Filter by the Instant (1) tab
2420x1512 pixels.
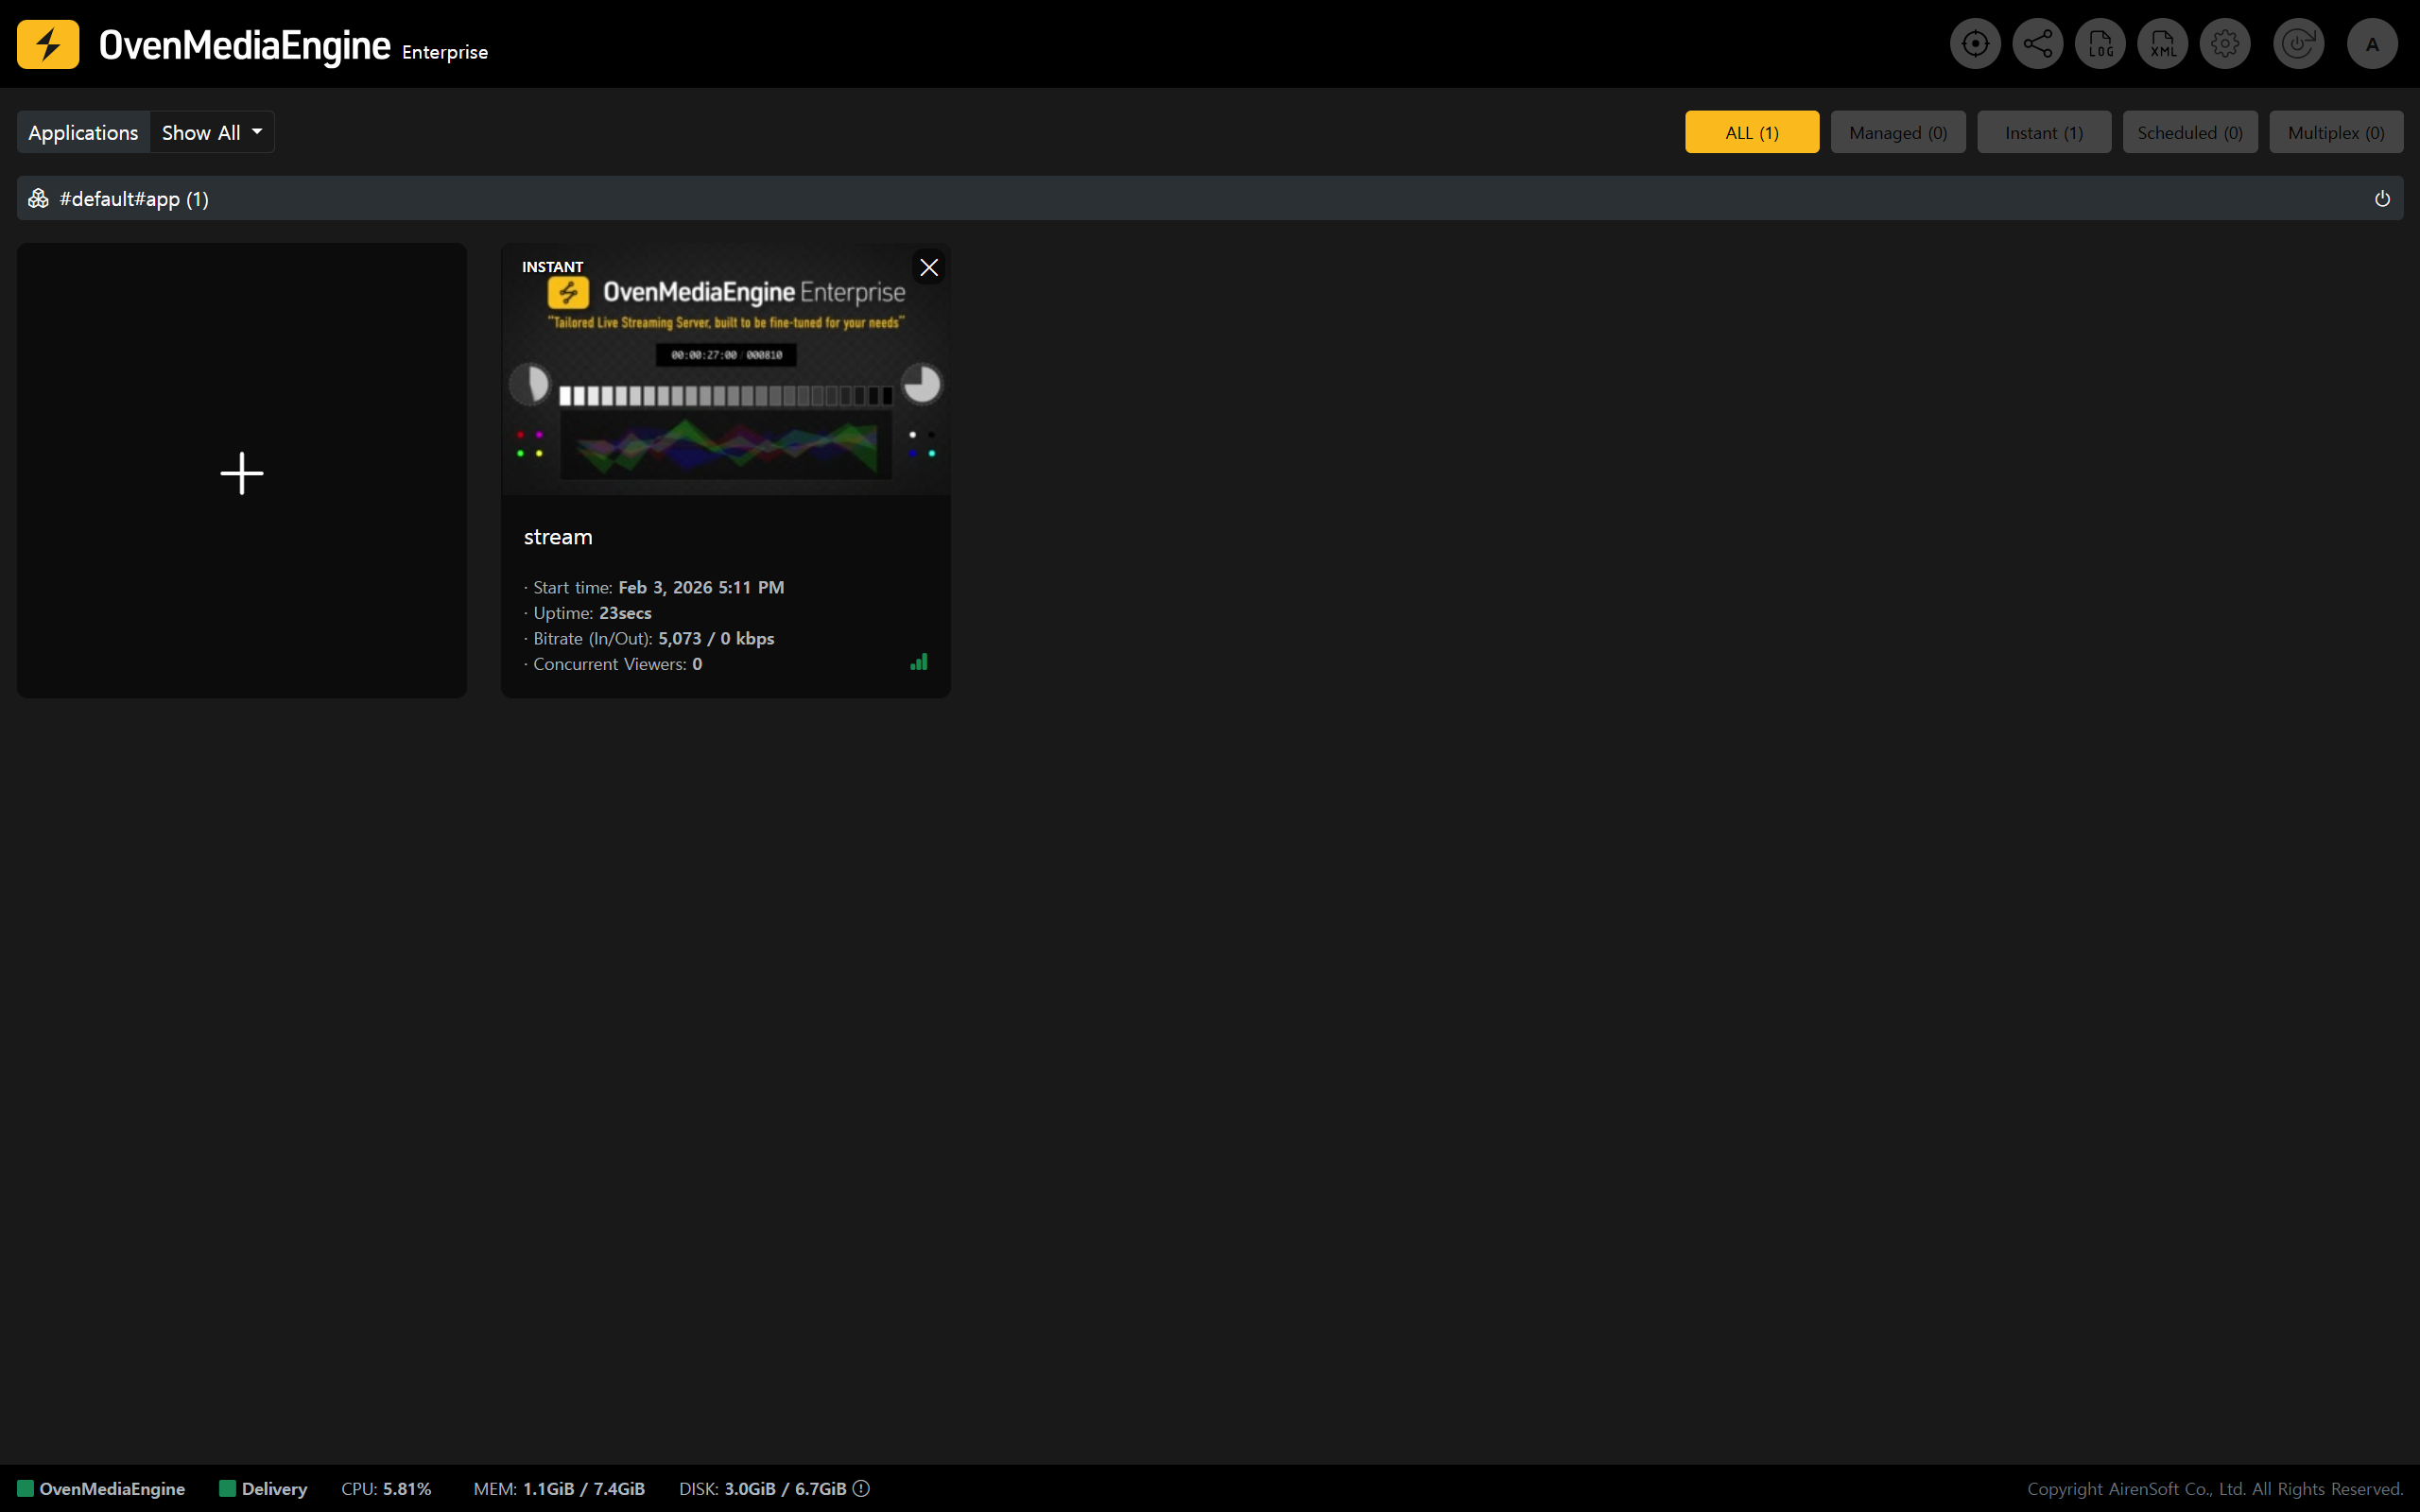[x=2043, y=132]
